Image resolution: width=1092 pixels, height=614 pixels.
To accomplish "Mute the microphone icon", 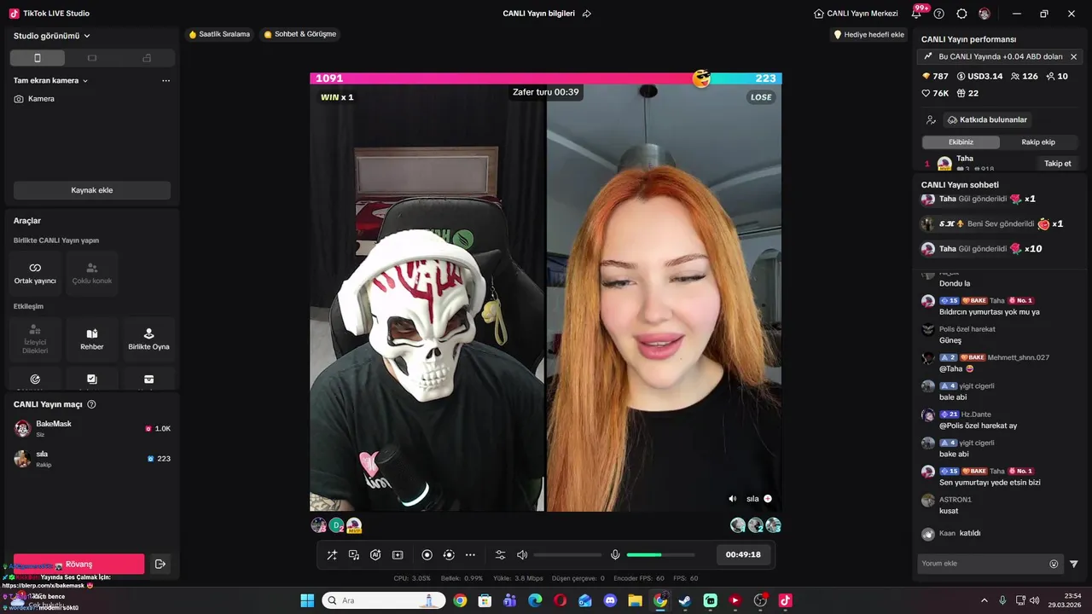I will click(615, 555).
